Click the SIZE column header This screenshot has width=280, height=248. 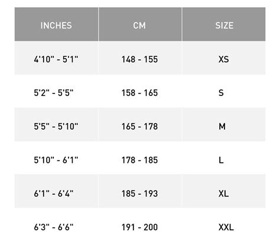(224, 24)
